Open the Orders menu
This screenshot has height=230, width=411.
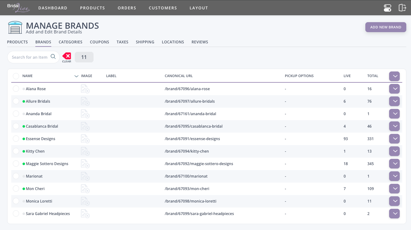click(127, 8)
